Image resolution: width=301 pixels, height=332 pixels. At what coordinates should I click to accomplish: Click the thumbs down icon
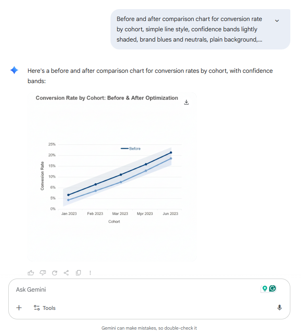pos(43,273)
